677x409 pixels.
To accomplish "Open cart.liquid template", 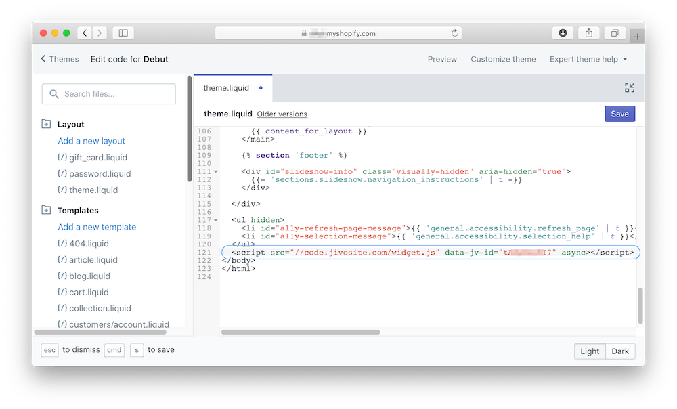I will pos(83,293).
